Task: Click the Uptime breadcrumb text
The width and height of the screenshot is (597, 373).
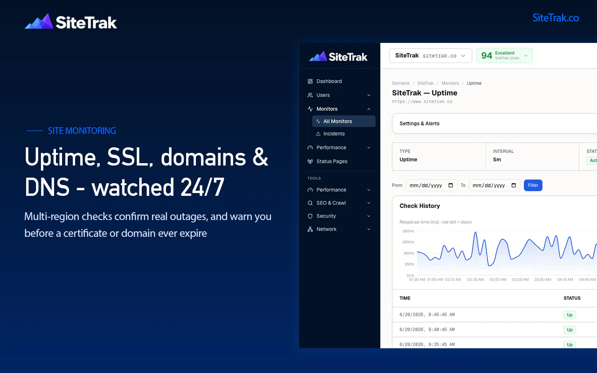Action: coord(474,83)
